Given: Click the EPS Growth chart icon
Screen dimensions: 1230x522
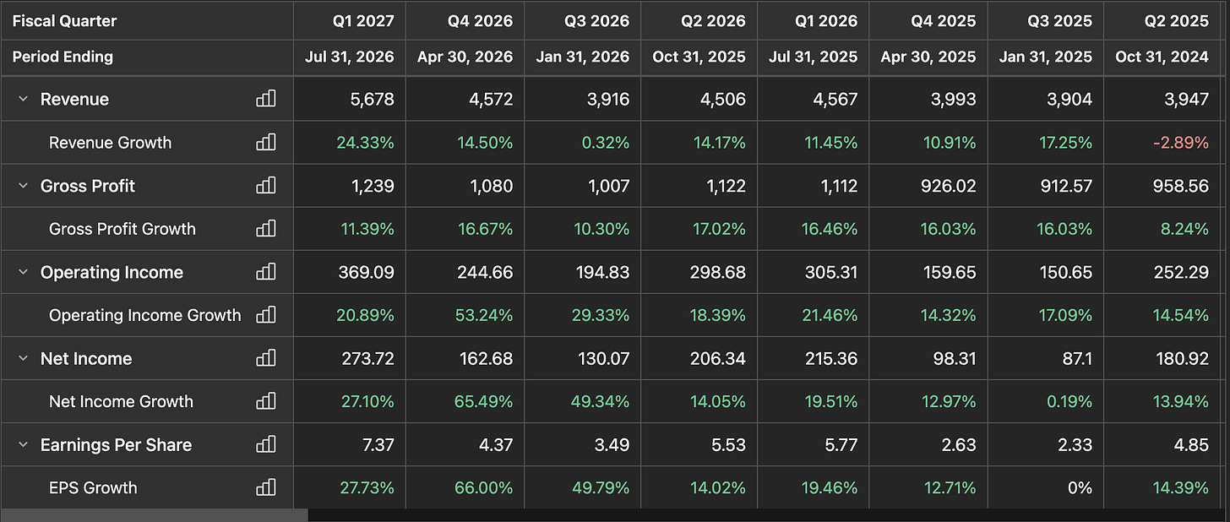Looking at the screenshot, I should tap(266, 487).
